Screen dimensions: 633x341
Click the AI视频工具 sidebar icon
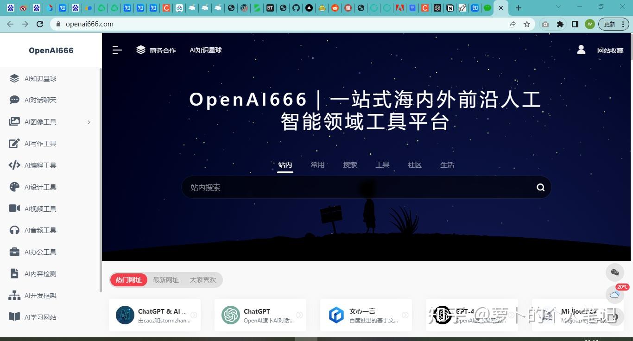tap(14, 208)
